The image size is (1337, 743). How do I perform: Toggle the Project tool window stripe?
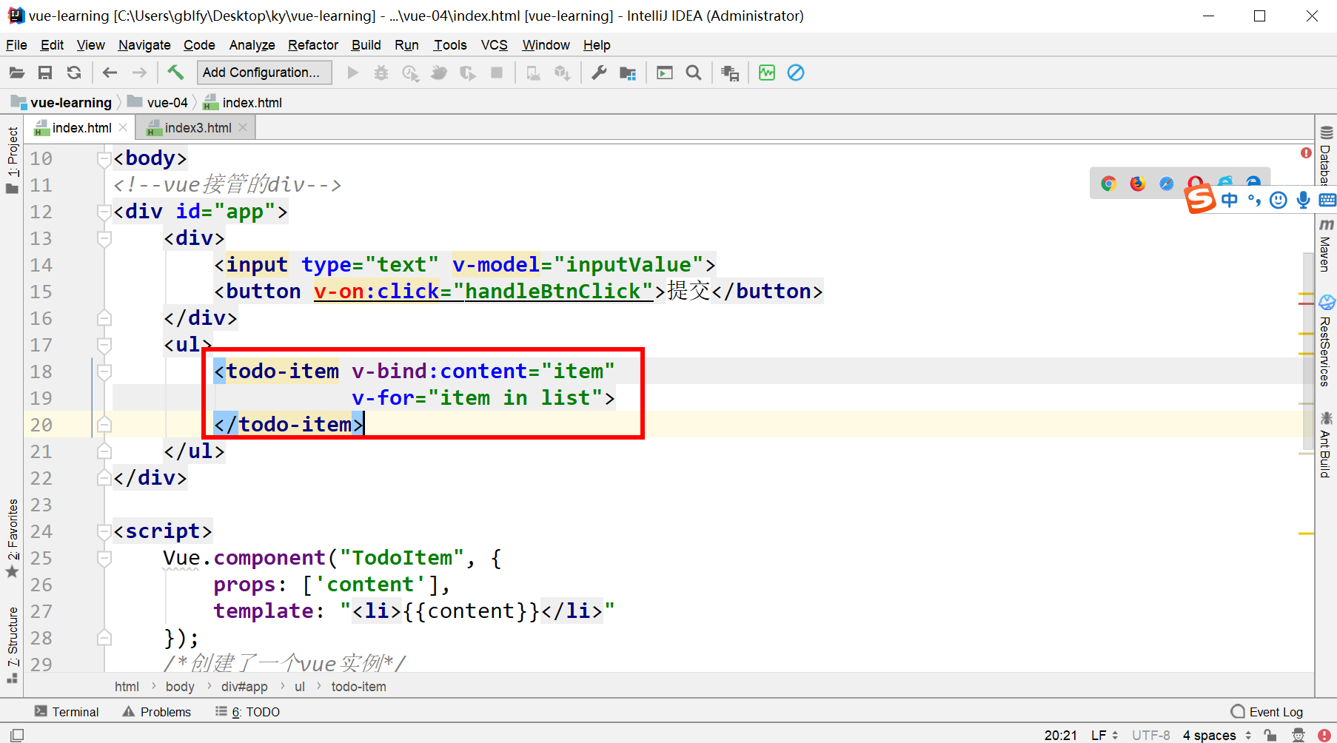[x=12, y=160]
